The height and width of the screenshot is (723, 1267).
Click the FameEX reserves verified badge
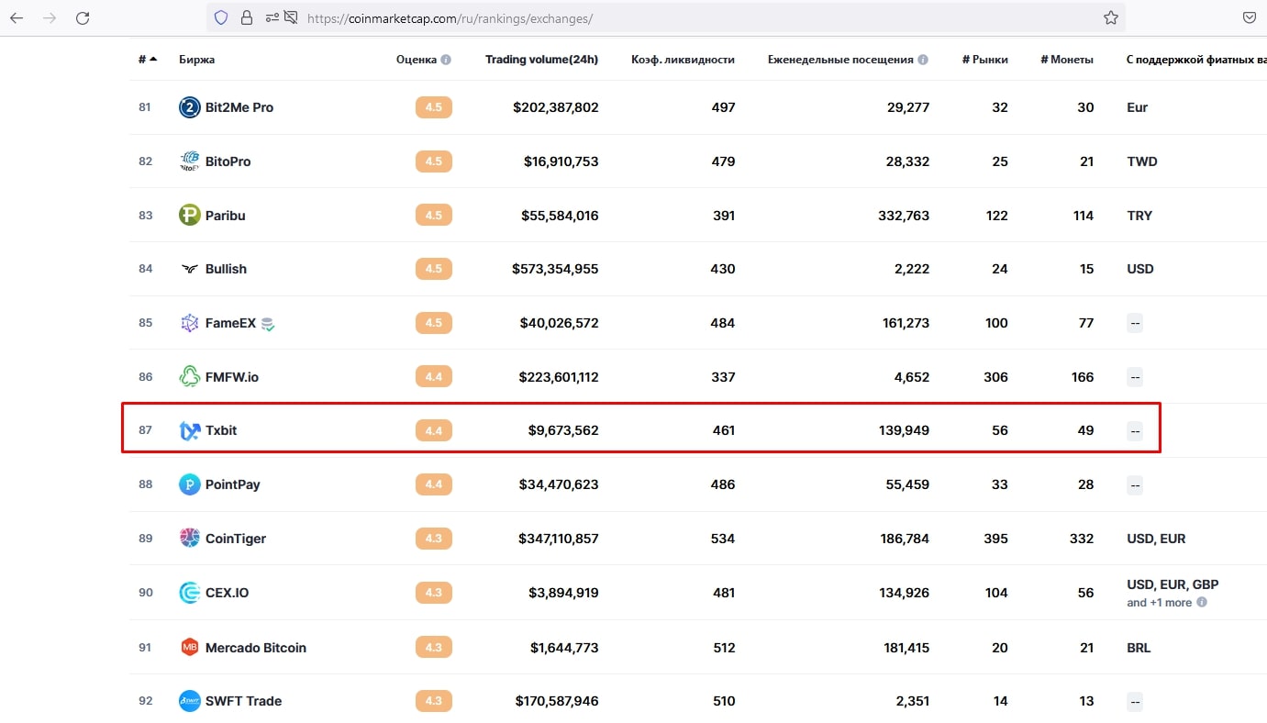tap(268, 324)
